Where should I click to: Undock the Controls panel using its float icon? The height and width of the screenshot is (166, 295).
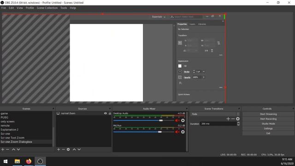click(293, 109)
